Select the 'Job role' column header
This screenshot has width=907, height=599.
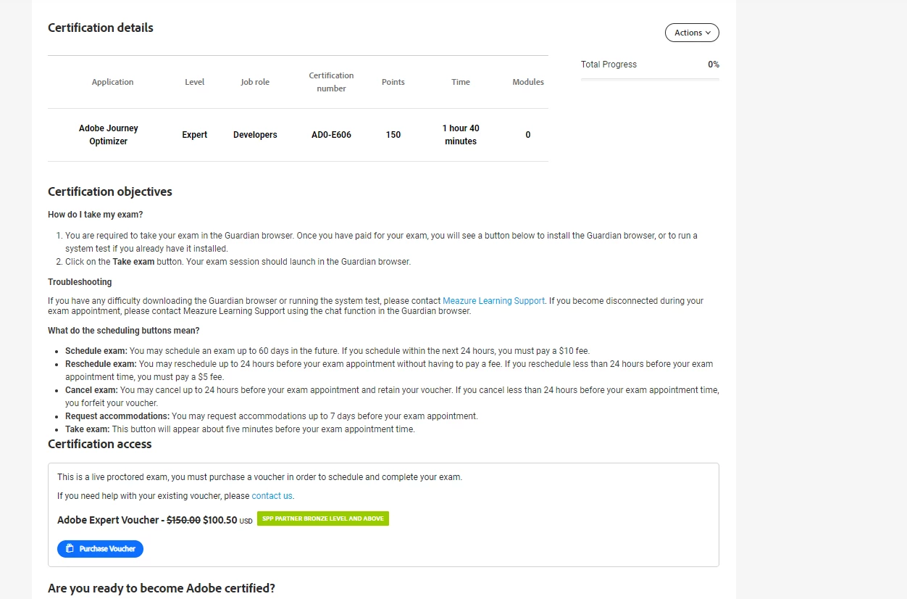coord(255,82)
